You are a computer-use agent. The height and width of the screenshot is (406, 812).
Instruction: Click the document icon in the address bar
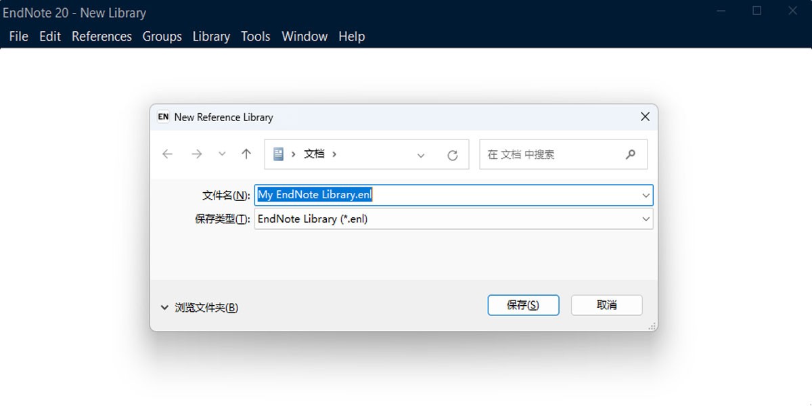point(279,154)
